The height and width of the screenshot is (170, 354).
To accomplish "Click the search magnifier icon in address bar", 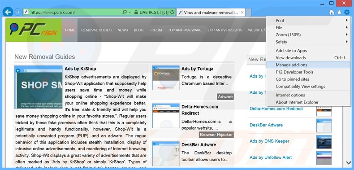I will [x=125, y=12].
